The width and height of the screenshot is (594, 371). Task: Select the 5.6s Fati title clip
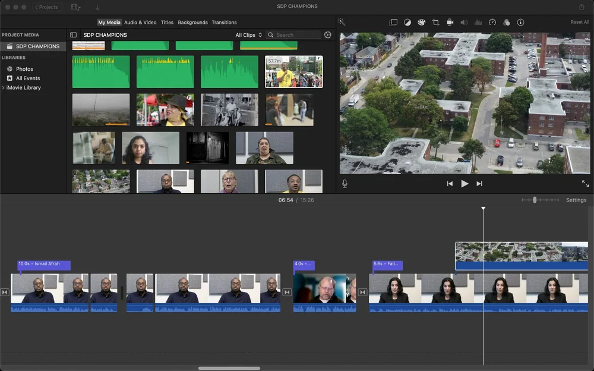[387, 265]
